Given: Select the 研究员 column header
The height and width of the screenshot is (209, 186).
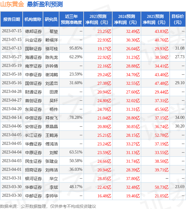Looking at the screenshot, I should (51, 19).
